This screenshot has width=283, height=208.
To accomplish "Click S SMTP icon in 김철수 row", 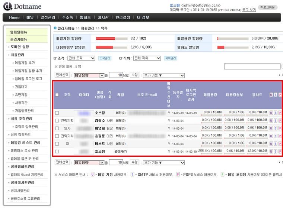I will tap(276, 120).
